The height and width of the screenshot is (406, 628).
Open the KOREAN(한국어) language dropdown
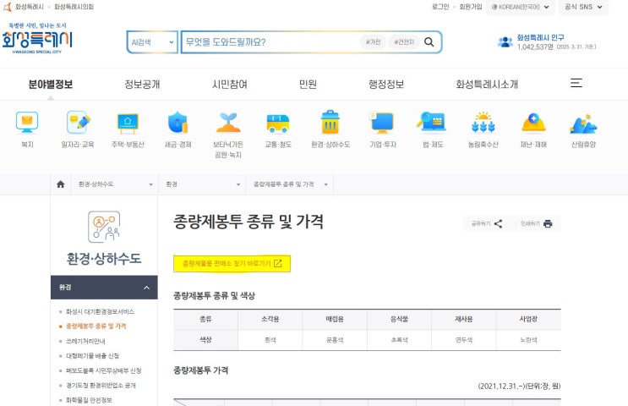521,7
